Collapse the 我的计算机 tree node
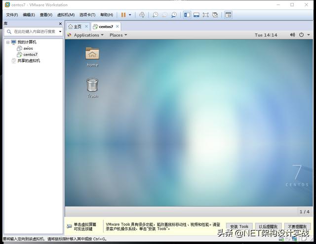 8,42
